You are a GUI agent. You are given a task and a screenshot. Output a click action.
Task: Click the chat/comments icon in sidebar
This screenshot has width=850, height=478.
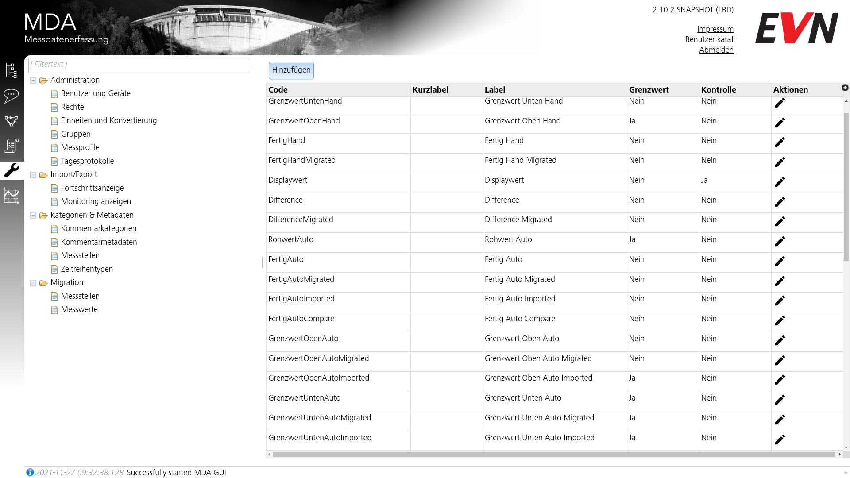pos(11,95)
